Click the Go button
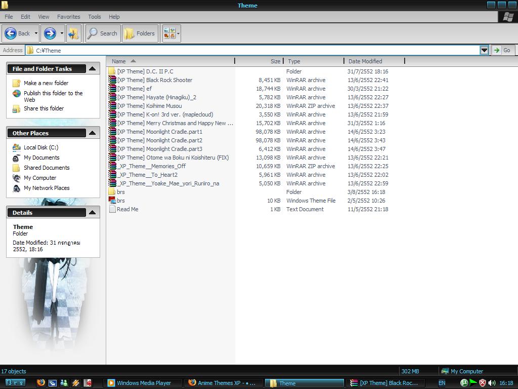The image size is (518, 389). 502,50
